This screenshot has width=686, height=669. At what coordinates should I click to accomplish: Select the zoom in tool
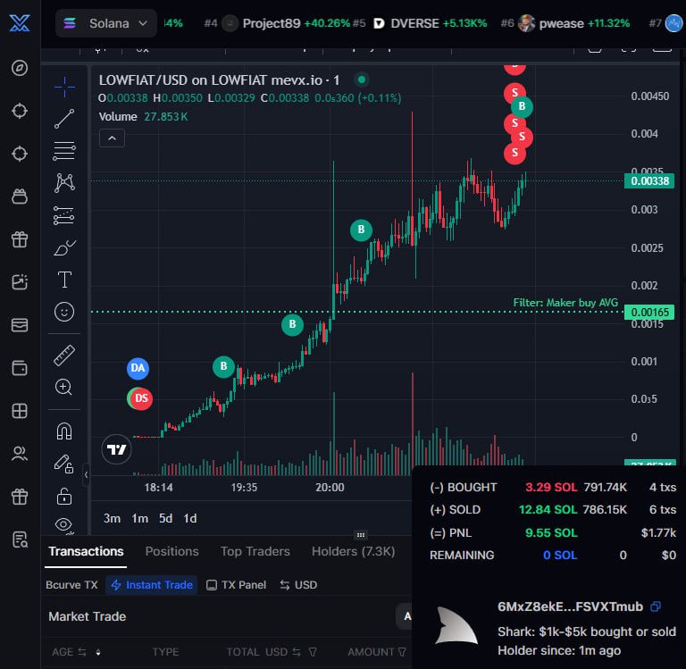pyautogui.click(x=64, y=388)
